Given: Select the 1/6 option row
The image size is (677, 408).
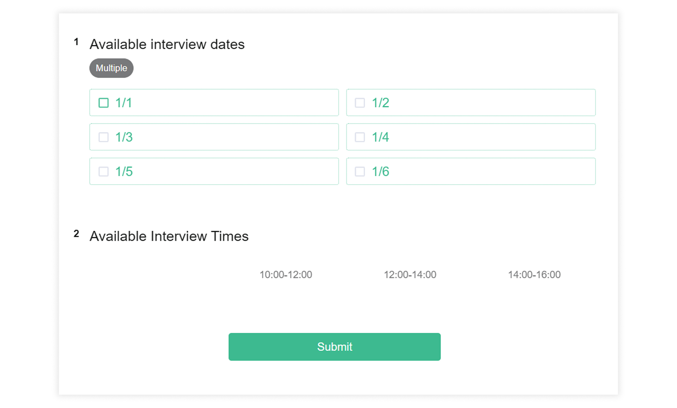Looking at the screenshot, I should coord(471,171).
